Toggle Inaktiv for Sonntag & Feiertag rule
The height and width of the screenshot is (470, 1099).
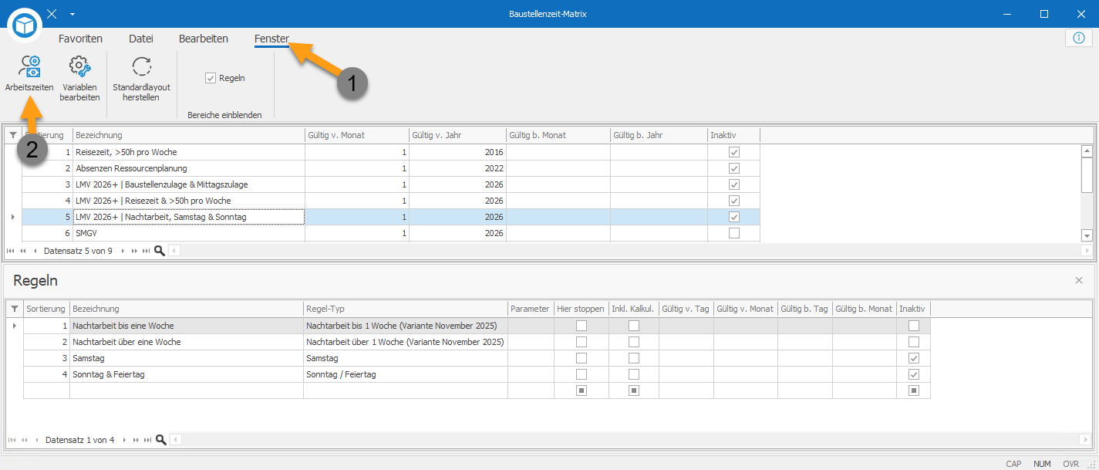(914, 374)
